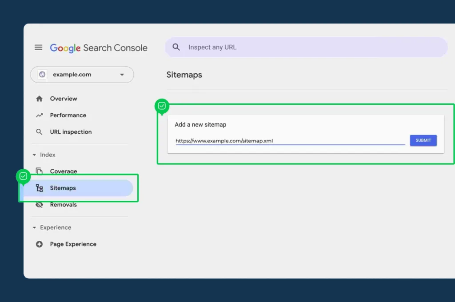Click the Overview home icon
Image resolution: width=455 pixels, height=302 pixels.
tap(39, 99)
